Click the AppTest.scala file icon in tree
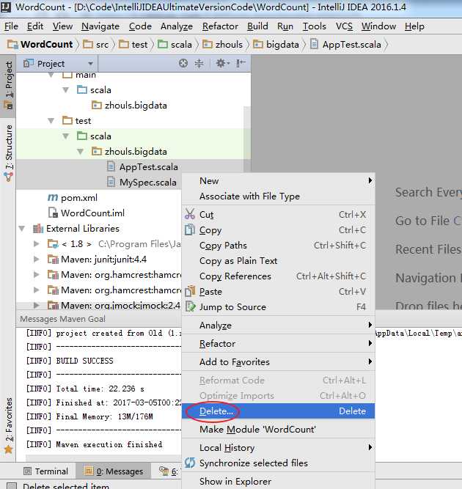Viewport: 462px width, 489px height. [x=111, y=166]
